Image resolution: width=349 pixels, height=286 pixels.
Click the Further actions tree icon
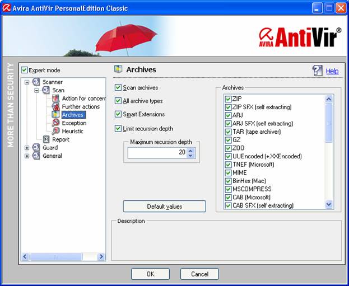click(56, 106)
